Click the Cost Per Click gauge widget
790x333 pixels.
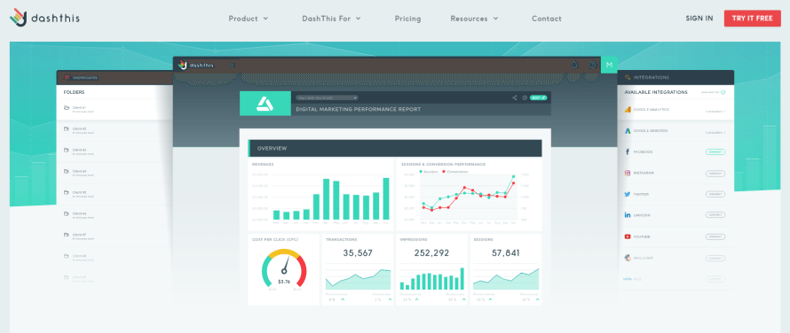point(284,269)
